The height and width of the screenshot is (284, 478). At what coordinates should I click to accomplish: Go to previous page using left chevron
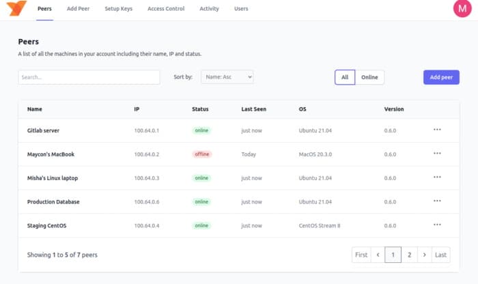coord(378,255)
